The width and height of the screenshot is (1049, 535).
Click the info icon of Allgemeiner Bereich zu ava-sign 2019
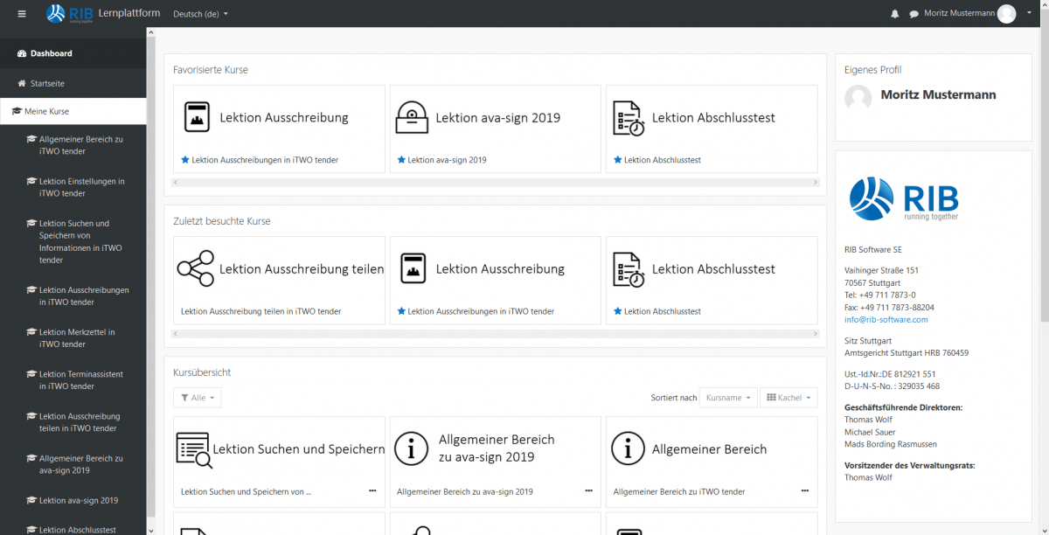[x=411, y=449]
